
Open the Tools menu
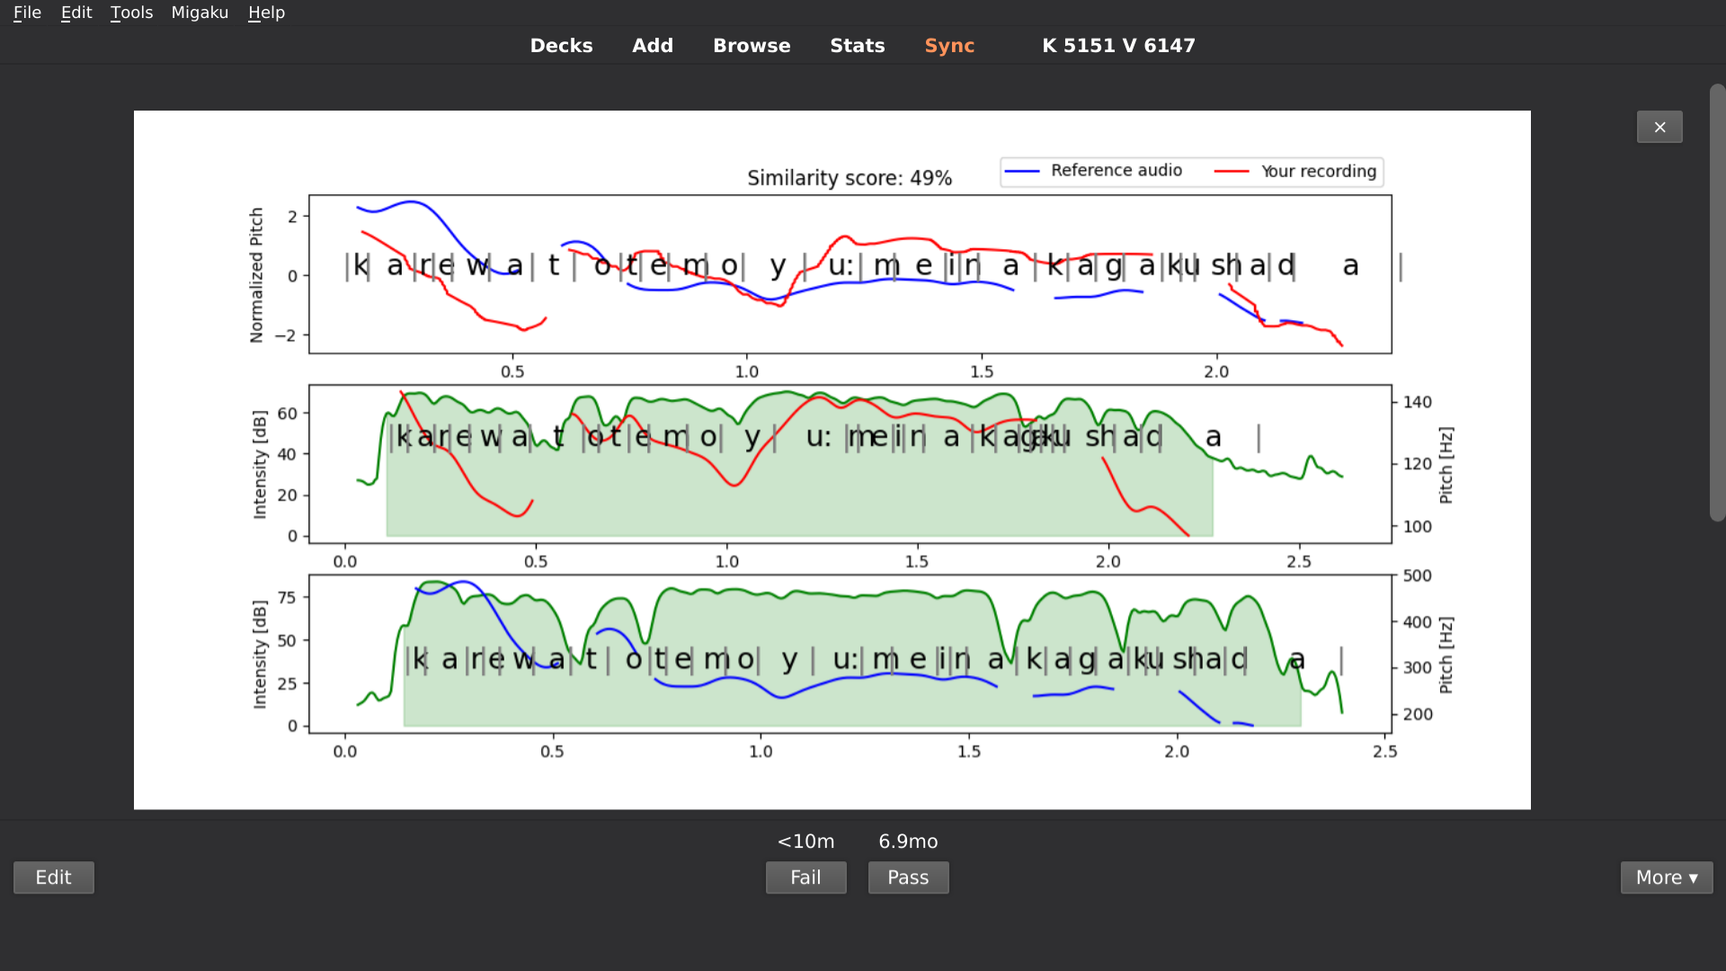tap(131, 13)
